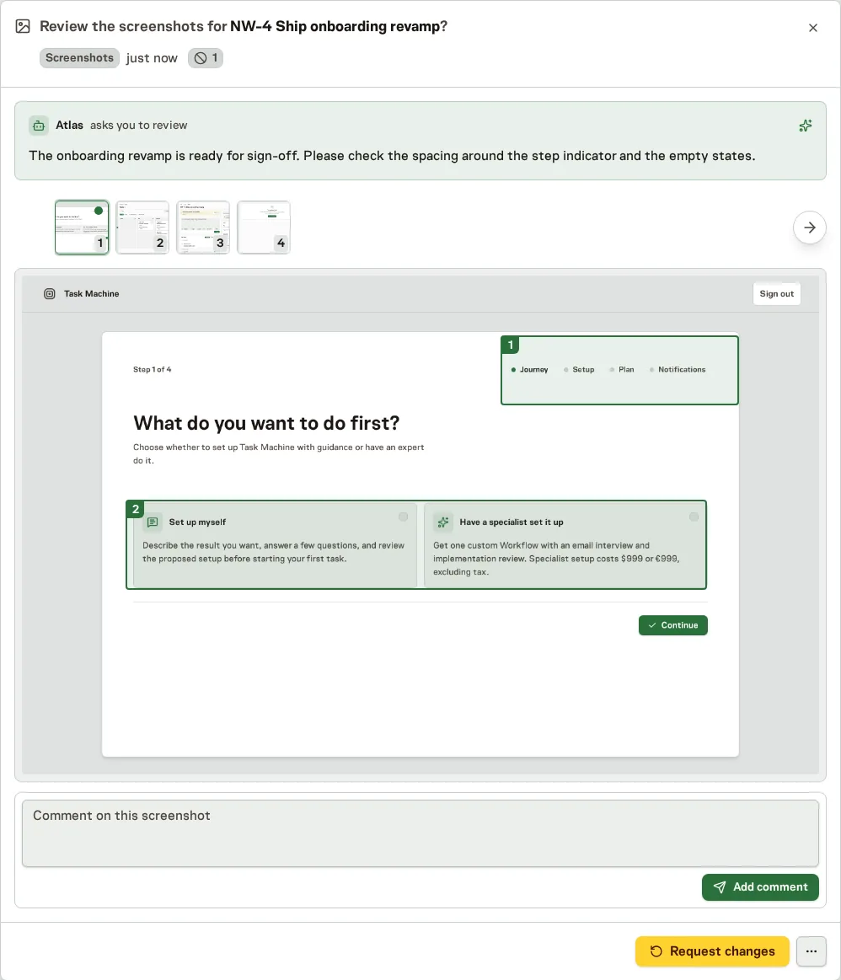Select the Have a specialist set it up radio
The width and height of the screenshot is (841, 980).
click(x=694, y=517)
